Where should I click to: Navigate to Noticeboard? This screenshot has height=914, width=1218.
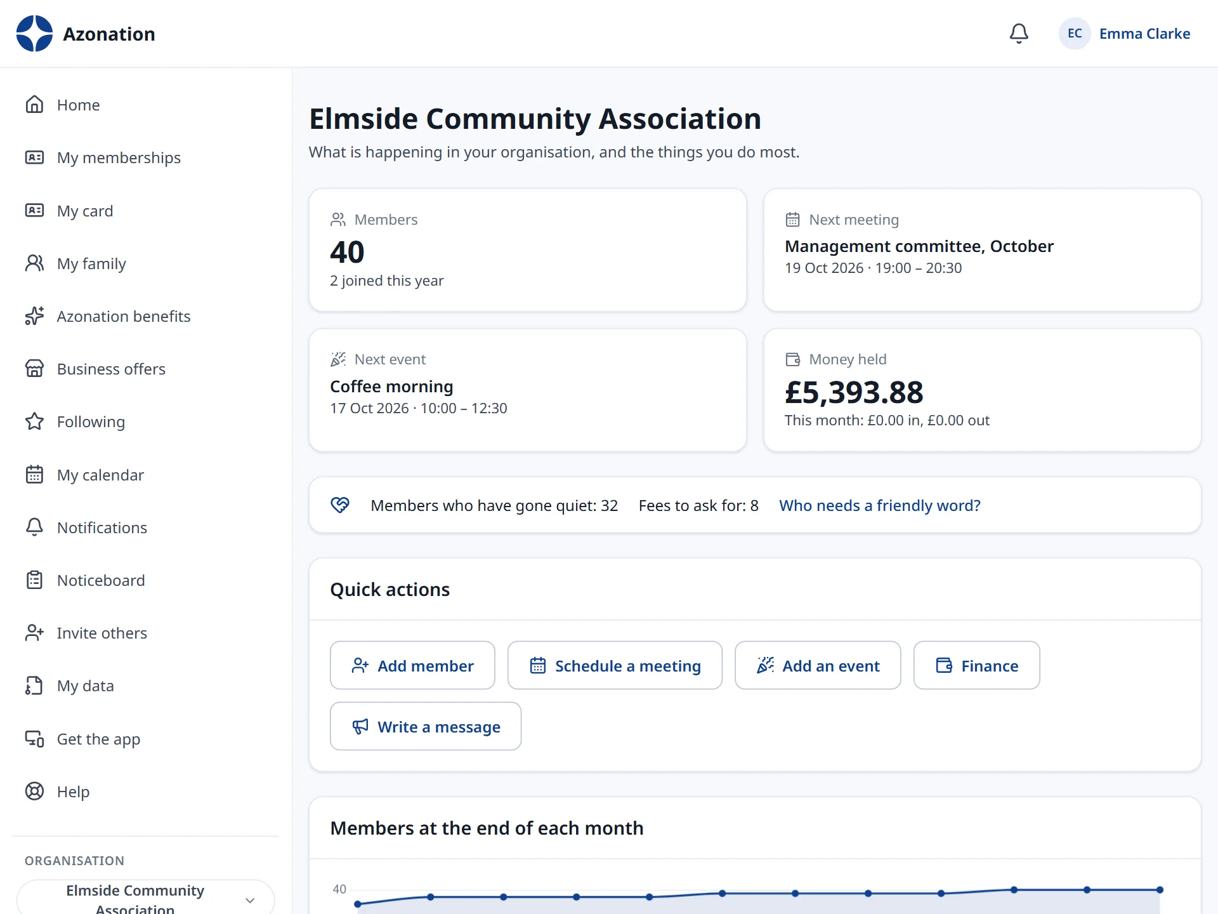click(x=146, y=580)
